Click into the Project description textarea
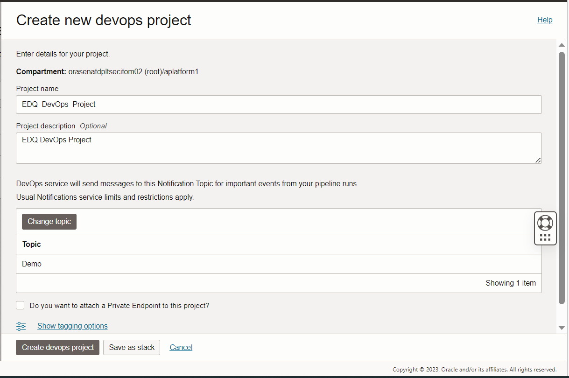The image size is (569, 378). (279, 148)
